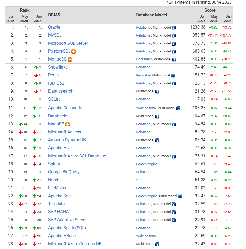This screenshot has width=246, height=249.
Task: Click the info icon in Elasticsearch row
Action: click(x=157, y=92)
